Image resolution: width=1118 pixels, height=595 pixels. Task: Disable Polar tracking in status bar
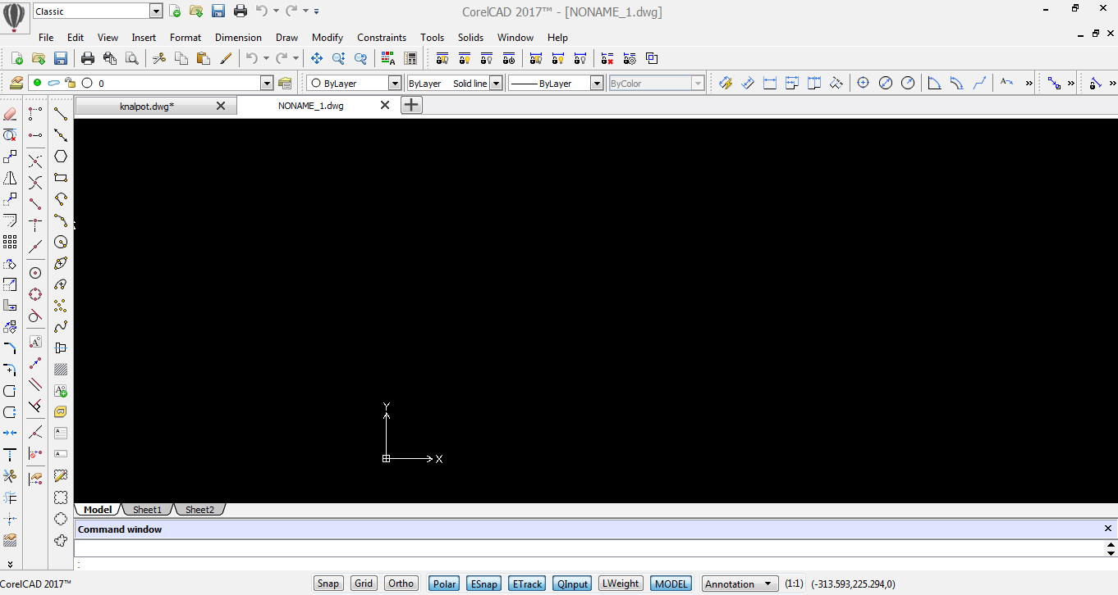[444, 584]
